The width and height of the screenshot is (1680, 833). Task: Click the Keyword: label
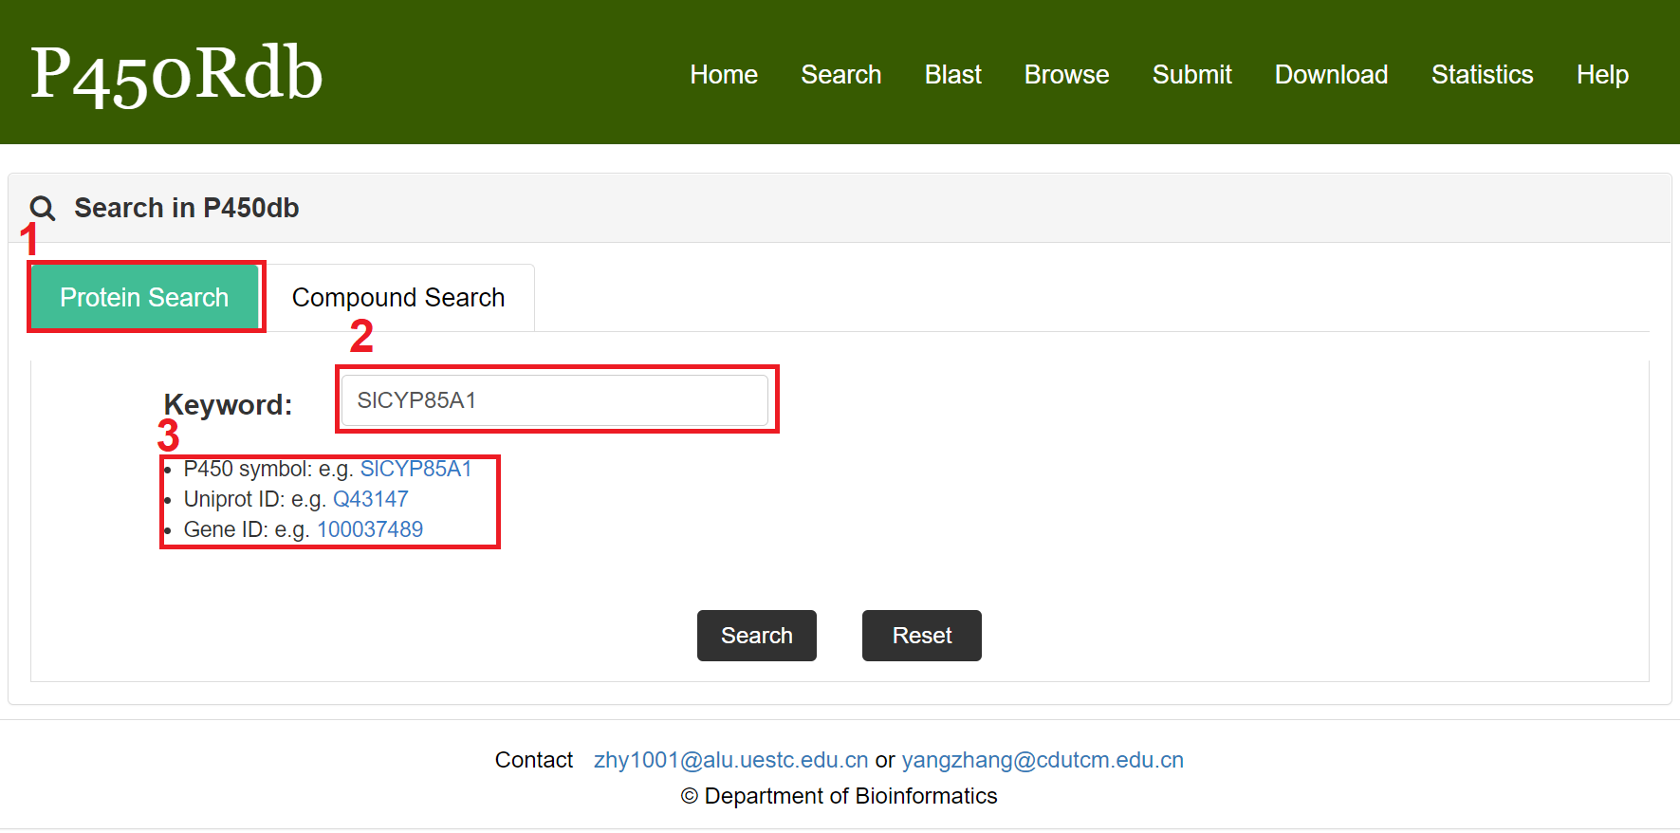coord(228,405)
